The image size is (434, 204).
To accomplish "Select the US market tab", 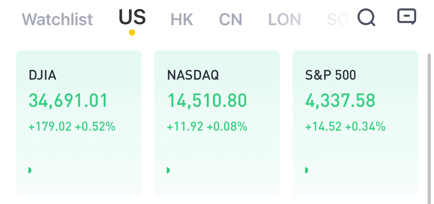I will [x=132, y=17].
